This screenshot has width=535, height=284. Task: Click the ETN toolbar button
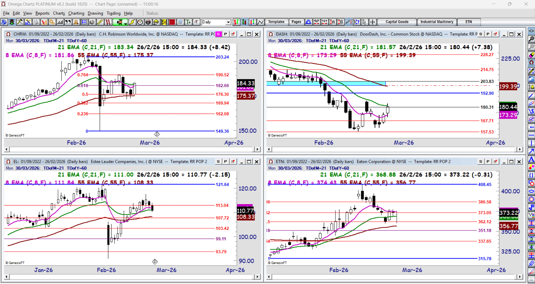469,22
